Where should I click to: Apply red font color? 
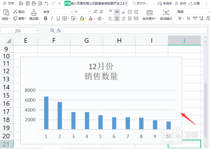click(91, 19)
